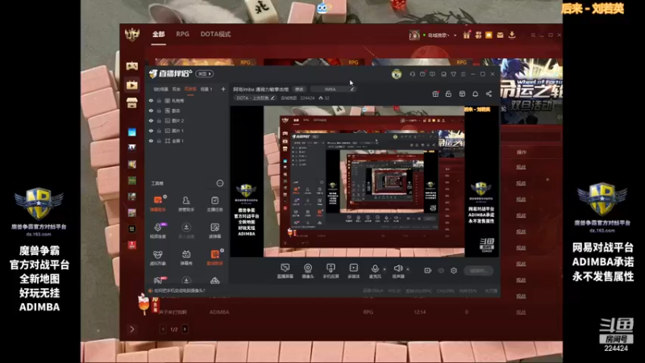Click the gift icon in platform header
Viewport: 645px width, 363px height.
(x=466, y=35)
